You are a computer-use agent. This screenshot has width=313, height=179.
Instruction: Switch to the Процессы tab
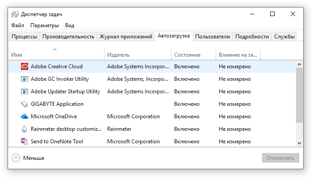[24, 37]
